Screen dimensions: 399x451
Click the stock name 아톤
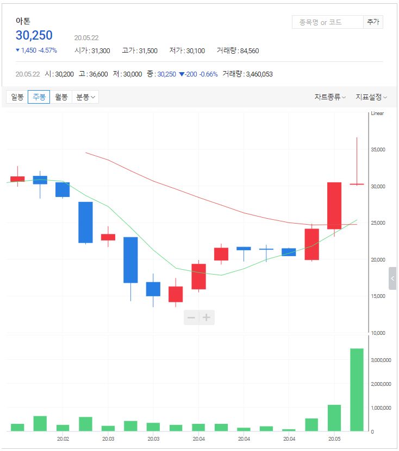(x=23, y=21)
